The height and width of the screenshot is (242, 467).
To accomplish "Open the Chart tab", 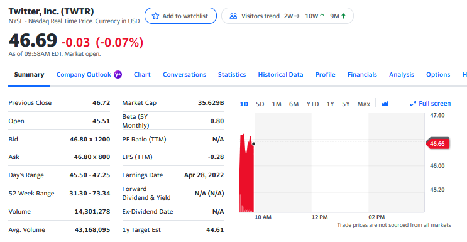I will (x=142, y=75).
